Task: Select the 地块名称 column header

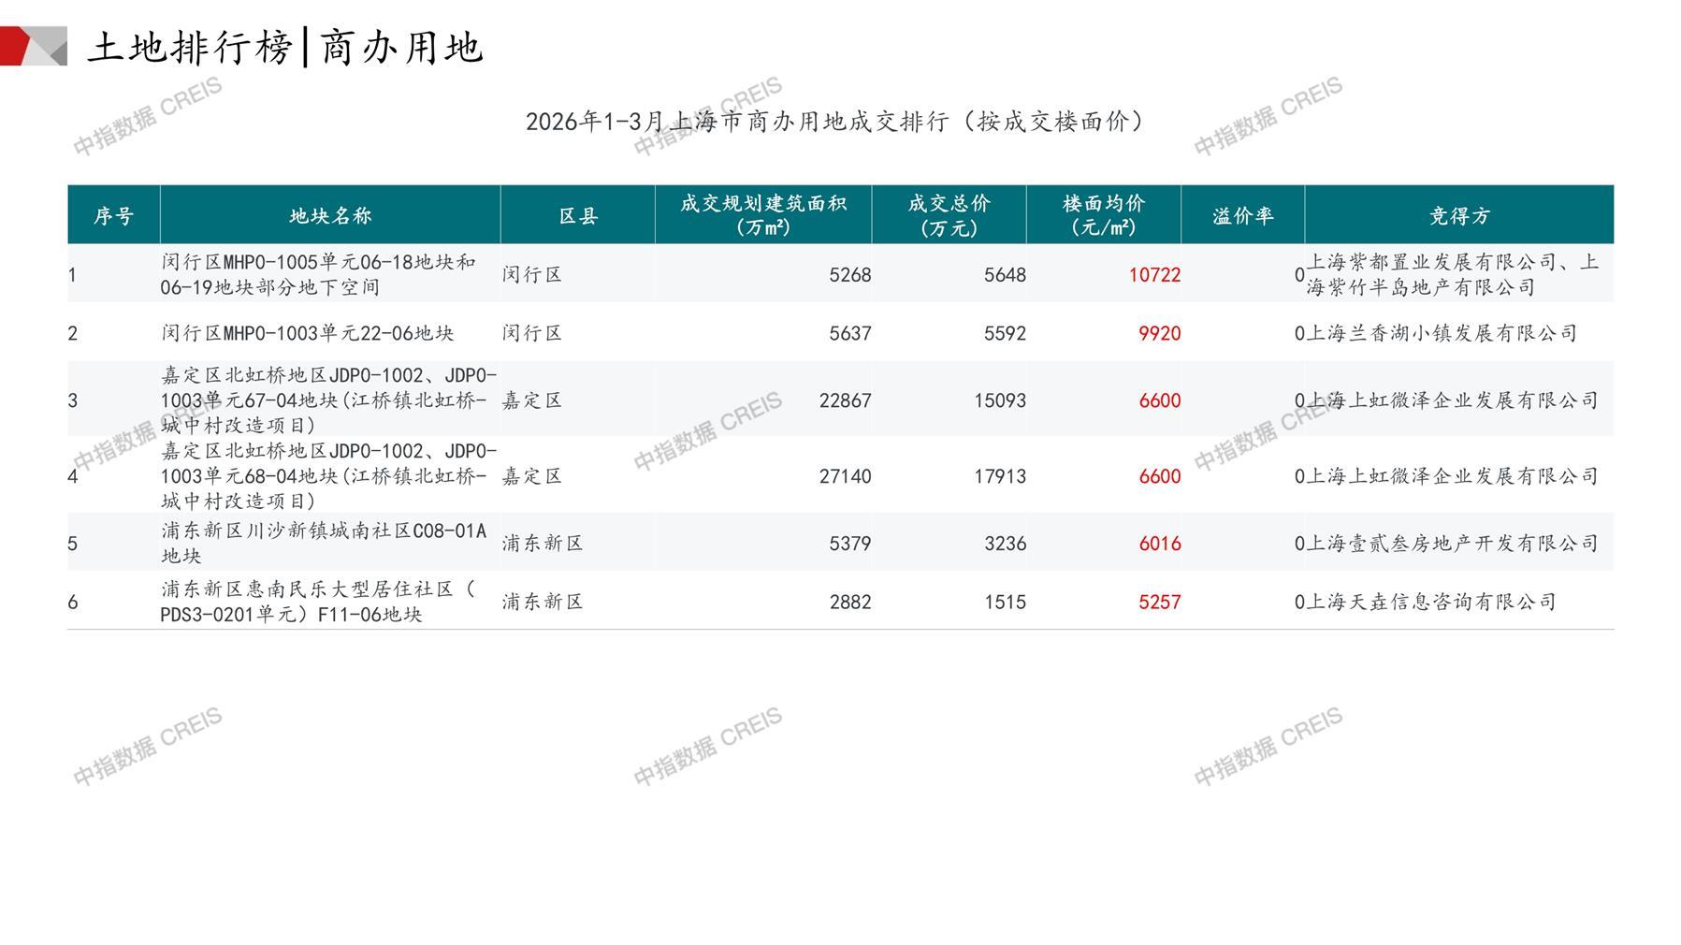Action: [330, 216]
